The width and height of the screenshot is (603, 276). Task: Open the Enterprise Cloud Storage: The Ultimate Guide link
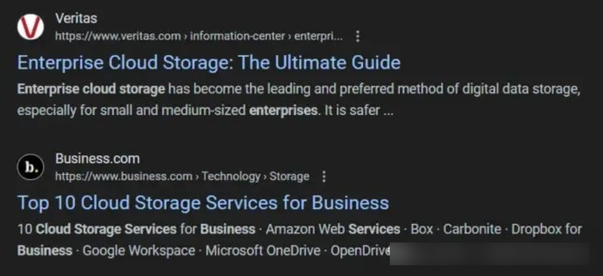click(x=209, y=63)
